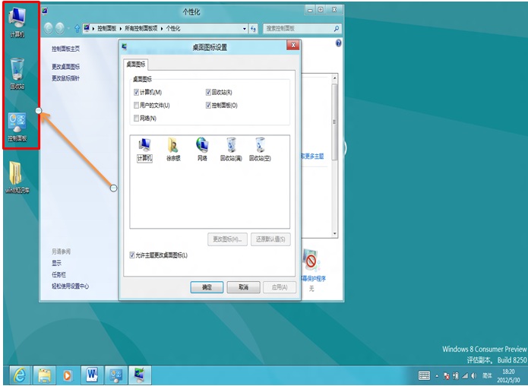Open the 任务栏 link
Viewport: 528px width, 386px height.
coord(59,274)
